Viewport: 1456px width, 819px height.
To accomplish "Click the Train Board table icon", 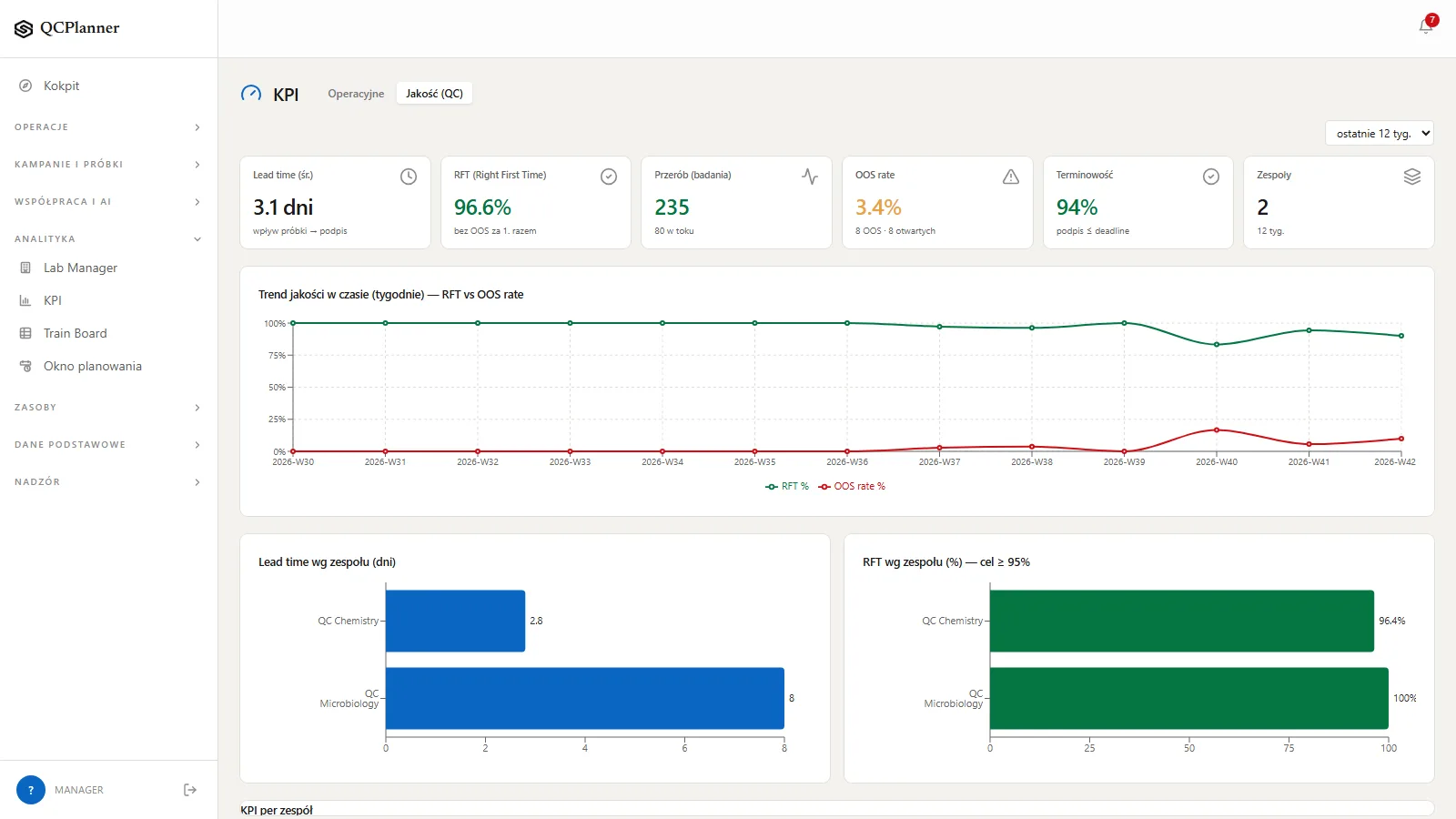I will click(25, 333).
